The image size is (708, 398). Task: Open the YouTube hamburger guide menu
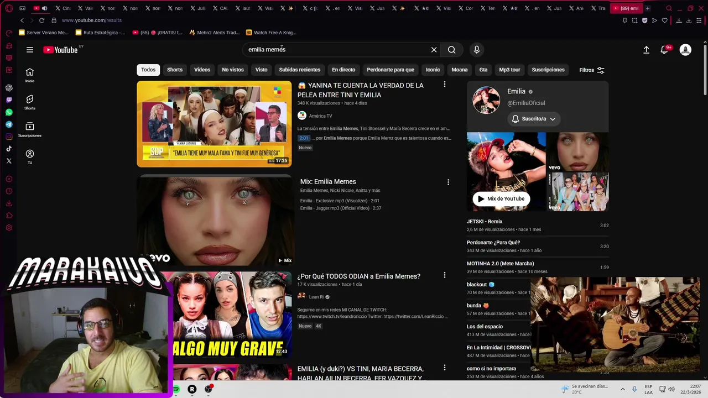(30, 50)
